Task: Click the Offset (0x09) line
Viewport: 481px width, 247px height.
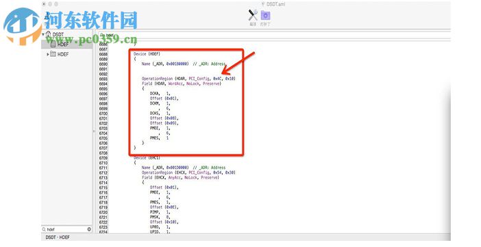Action: click(x=164, y=123)
